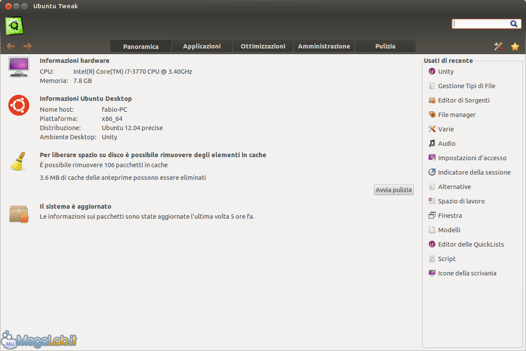Click the Audio music note icon
The width and height of the screenshot is (526, 351).
tap(432, 144)
